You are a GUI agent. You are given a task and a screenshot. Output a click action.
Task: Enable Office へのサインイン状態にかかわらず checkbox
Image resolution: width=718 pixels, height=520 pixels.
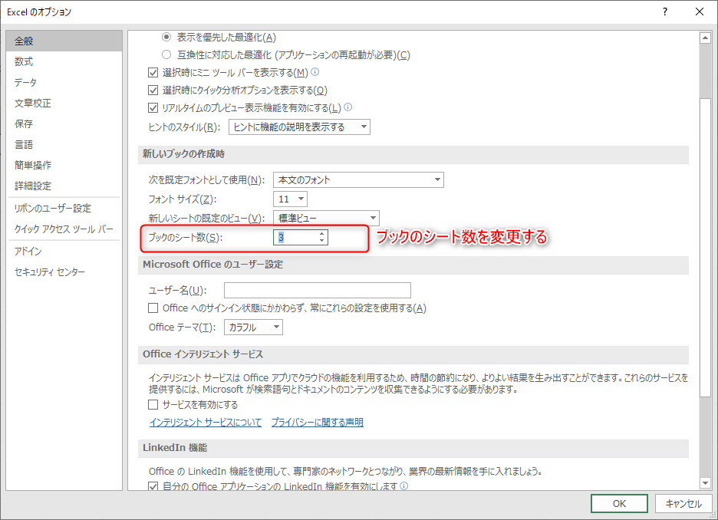point(153,308)
